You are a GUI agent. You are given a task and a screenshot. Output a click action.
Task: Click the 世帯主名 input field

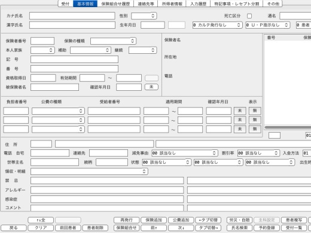54,162
